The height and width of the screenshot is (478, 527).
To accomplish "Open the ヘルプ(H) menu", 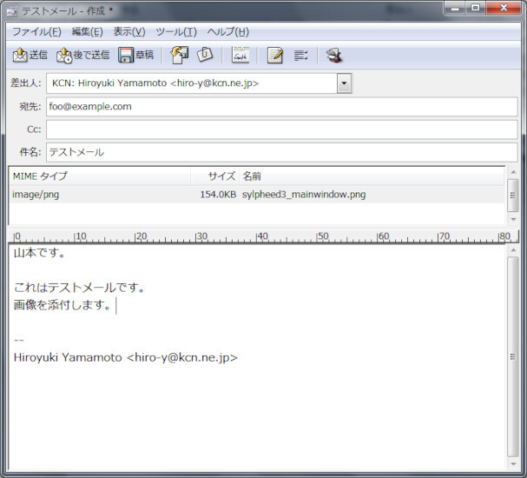I will 227,32.
